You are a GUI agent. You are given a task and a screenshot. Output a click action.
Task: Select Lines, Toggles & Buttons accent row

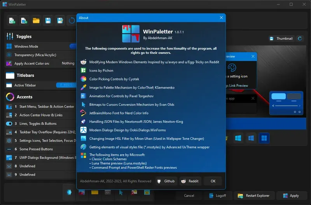40,123
